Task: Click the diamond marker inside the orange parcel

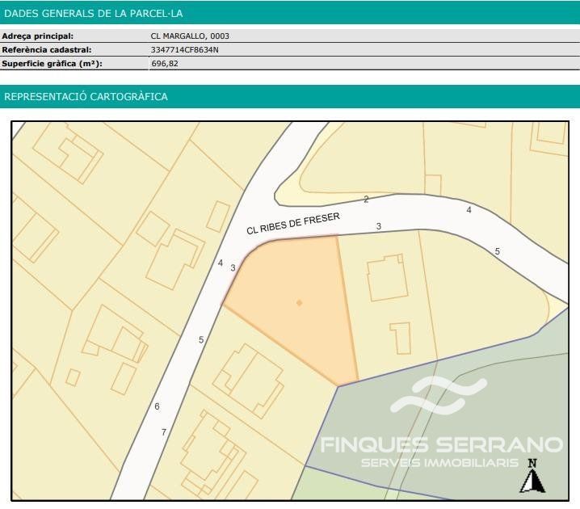Action: coord(299,303)
